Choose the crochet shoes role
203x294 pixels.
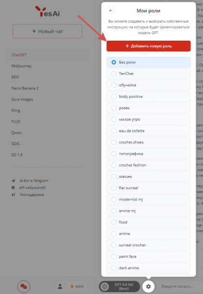point(148,142)
